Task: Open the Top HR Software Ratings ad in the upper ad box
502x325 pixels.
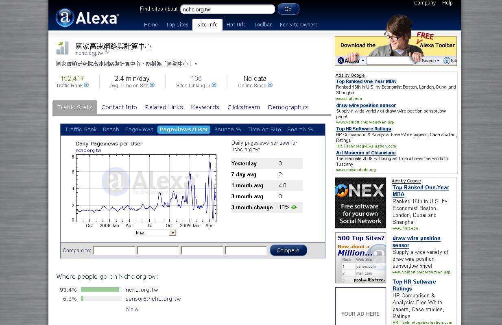Action: click(x=364, y=129)
